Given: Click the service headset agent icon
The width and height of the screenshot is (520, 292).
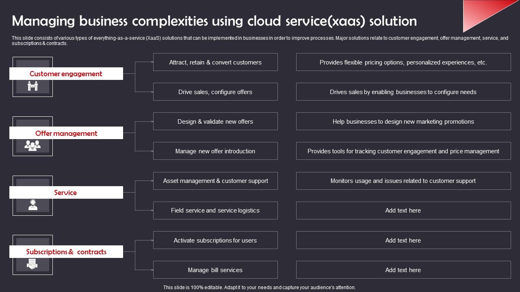Looking at the screenshot, I should pos(32,205).
